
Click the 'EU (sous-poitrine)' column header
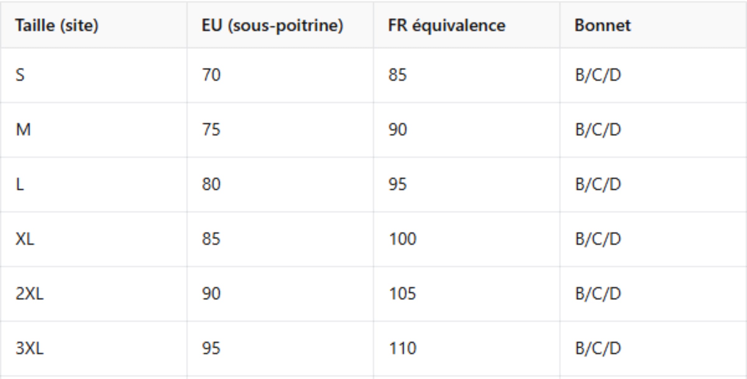click(x=280, y=25)
